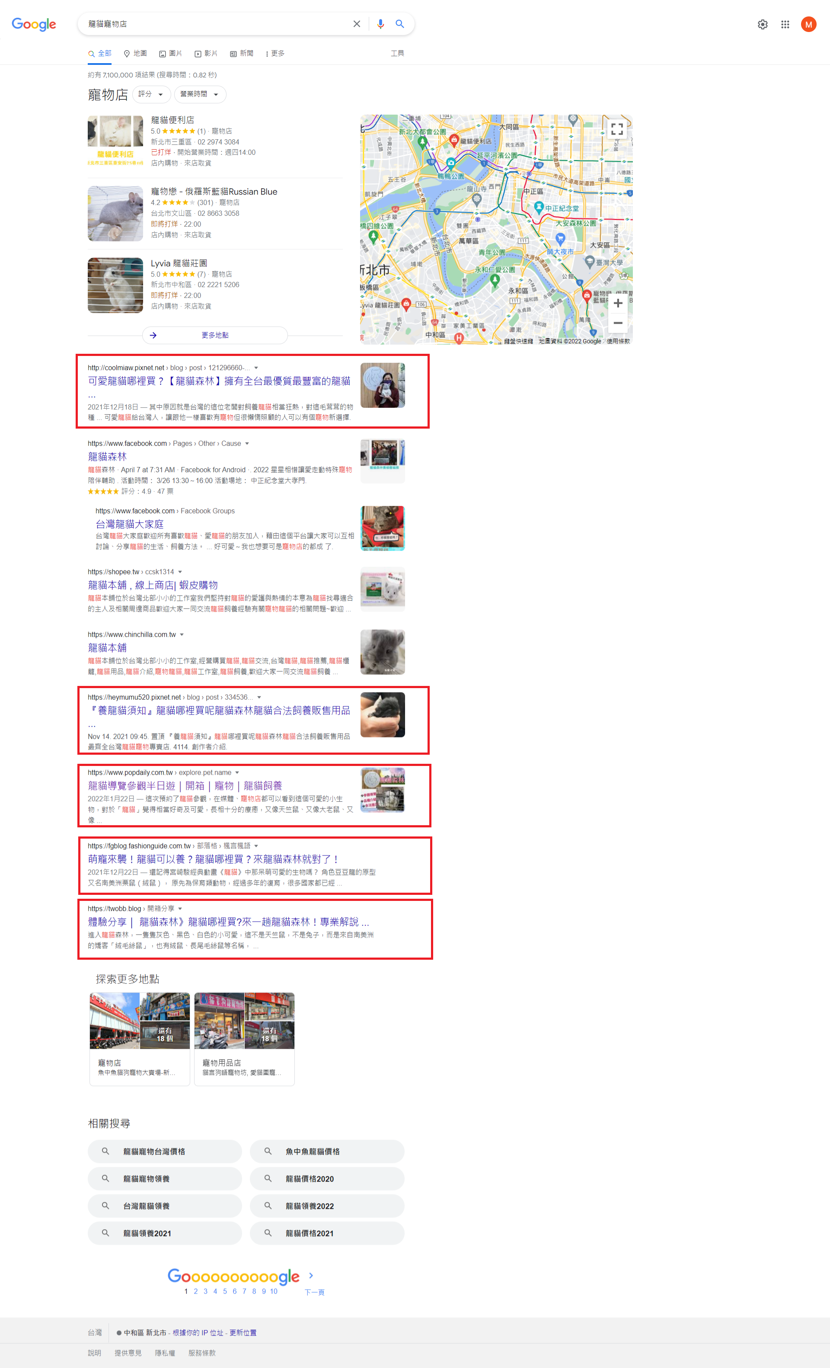
Task: Go to results page 2
Action: pos(195,1291)
